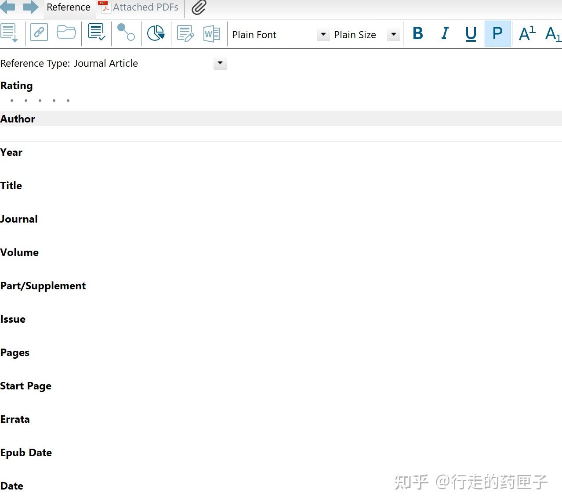Toggle bold formatting
Viewport: 562px width, 504px height.
coord(417,33)
